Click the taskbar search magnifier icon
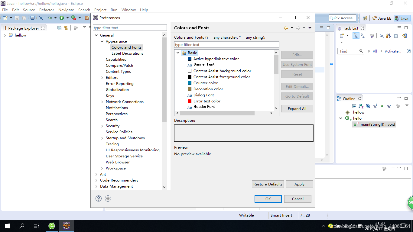 [x=22, y=226]
